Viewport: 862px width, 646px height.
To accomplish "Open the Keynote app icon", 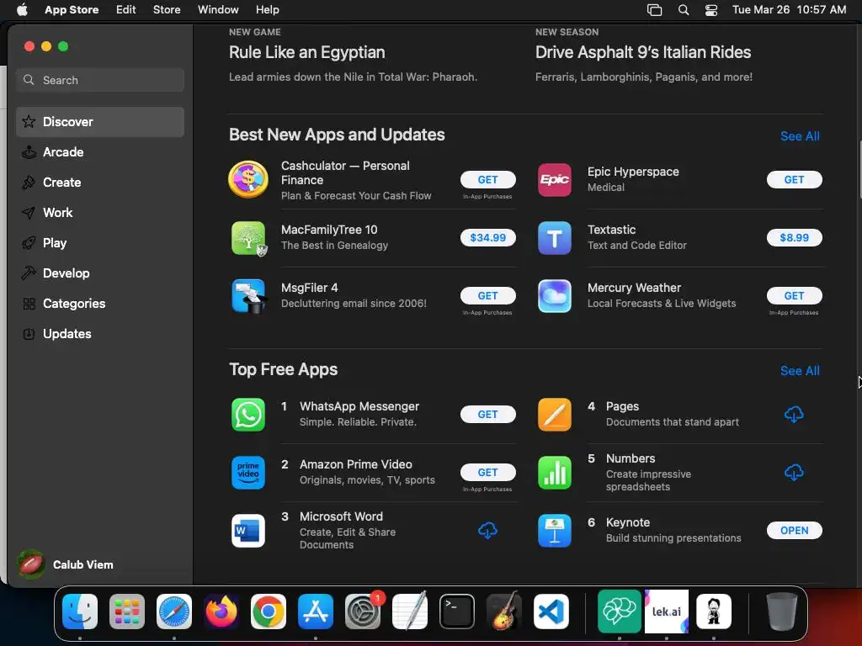I will pos(554,531).
